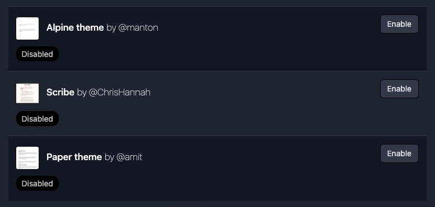Click the Alpine theme title
The image size is (435, 207).
click(75, 28)
